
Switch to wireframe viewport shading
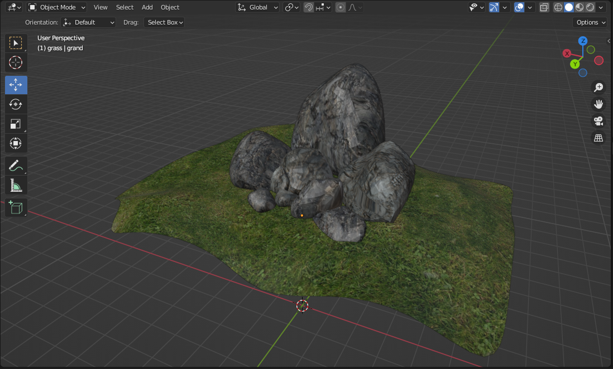558,7
